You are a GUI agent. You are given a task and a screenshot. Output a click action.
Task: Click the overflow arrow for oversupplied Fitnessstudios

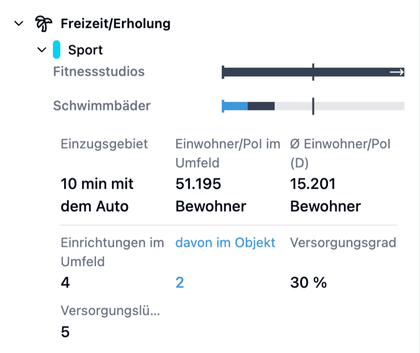(x=397, y=71)
